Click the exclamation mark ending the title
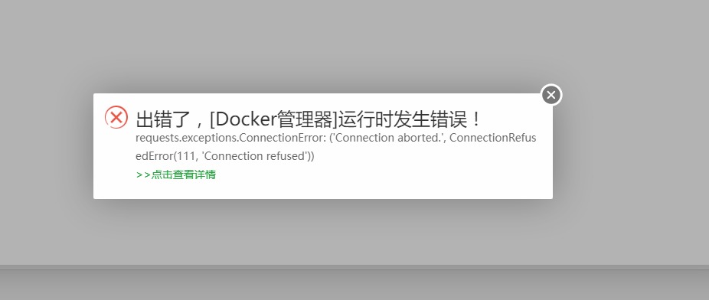The width and height of the screenshot is (709, 300). coord(475,119)
